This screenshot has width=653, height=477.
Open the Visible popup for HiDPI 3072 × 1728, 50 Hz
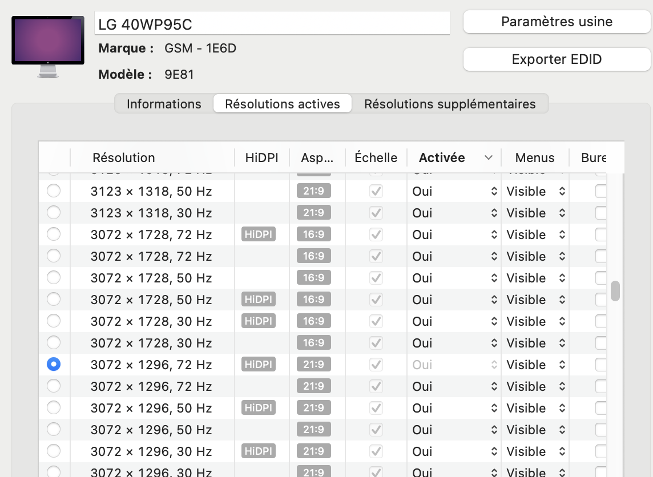point(535,300)
